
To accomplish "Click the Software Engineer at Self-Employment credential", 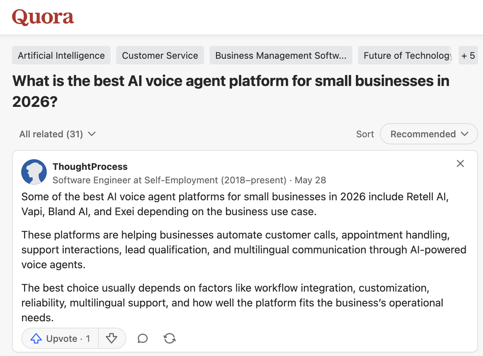I will click(x=170, y=180).
